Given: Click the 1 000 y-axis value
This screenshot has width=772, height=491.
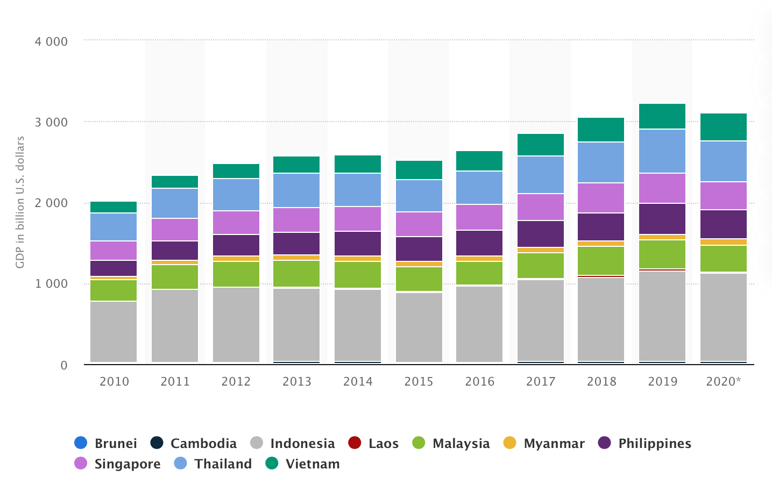Looking at the screenshot, I should click(x=51, y=283).
